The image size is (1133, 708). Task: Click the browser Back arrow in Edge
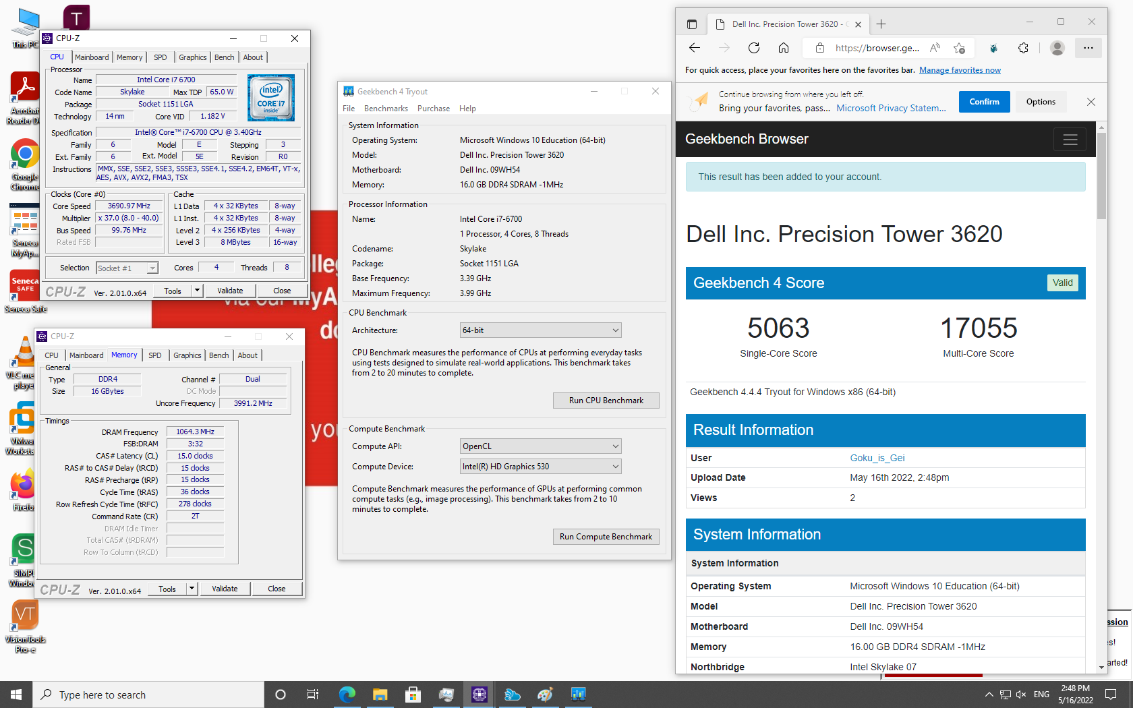coord(695,48)
